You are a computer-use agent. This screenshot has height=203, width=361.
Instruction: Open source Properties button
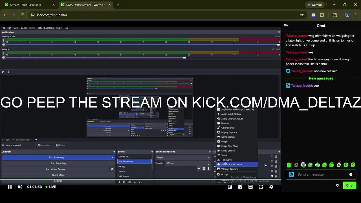coord(44,145)
